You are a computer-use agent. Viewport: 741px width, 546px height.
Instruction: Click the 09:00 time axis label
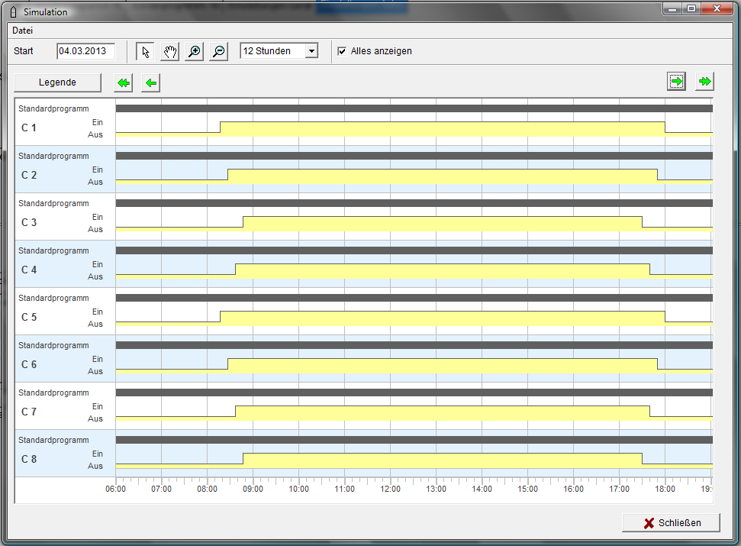click(x=253, y=489)
